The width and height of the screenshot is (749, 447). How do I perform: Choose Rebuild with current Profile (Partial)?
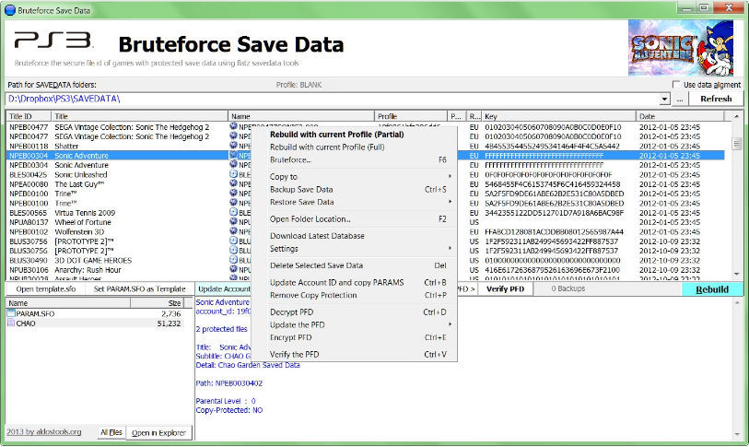pyautogui.click(x=336, y=135)
